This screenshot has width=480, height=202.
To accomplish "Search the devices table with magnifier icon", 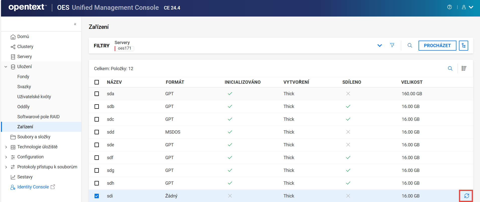I will [x=450, y=68].
